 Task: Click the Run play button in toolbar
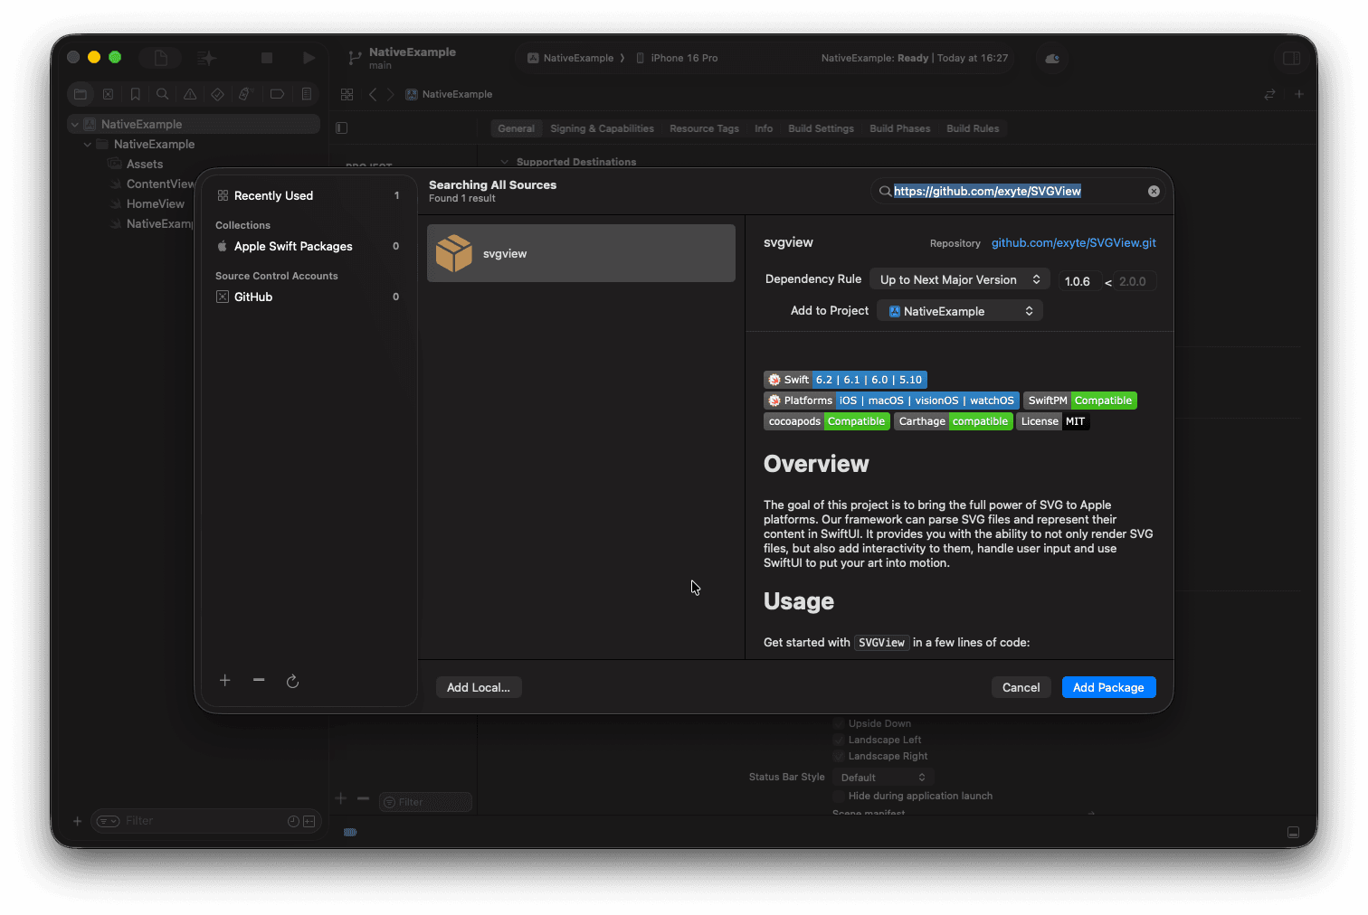(x=309, y=58)
